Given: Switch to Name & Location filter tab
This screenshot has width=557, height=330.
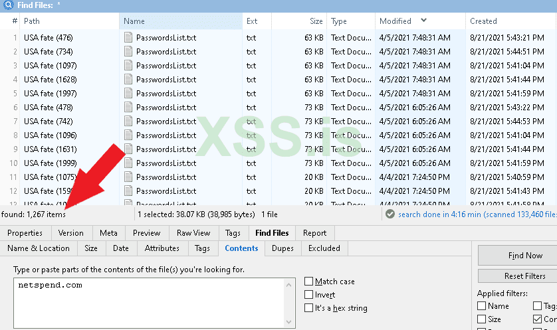Looking at the screenshot, I should coord(39,248).
